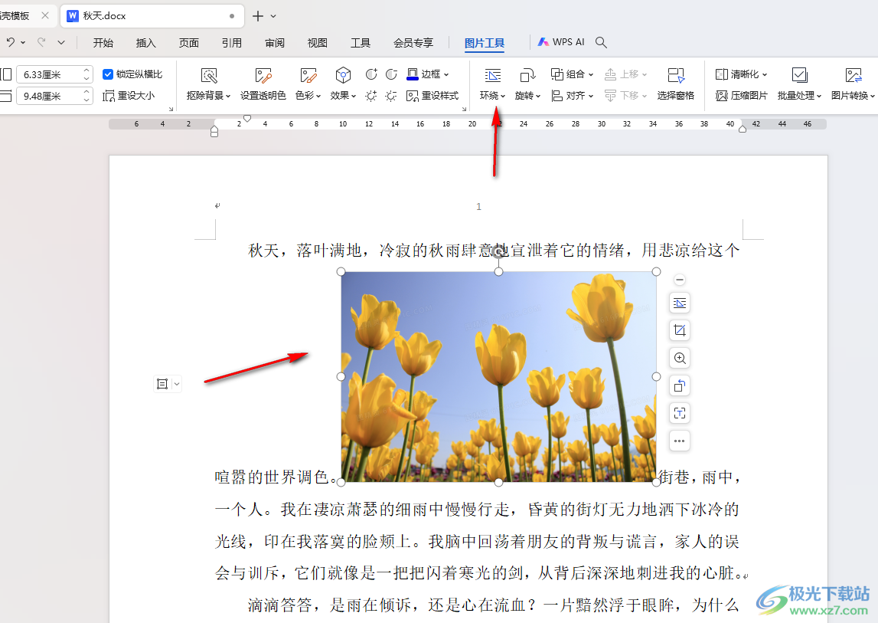The image size is (878, 623).
Task: Select the Picture Tools (图片工具) tab
Action: [x=485, y=43]
